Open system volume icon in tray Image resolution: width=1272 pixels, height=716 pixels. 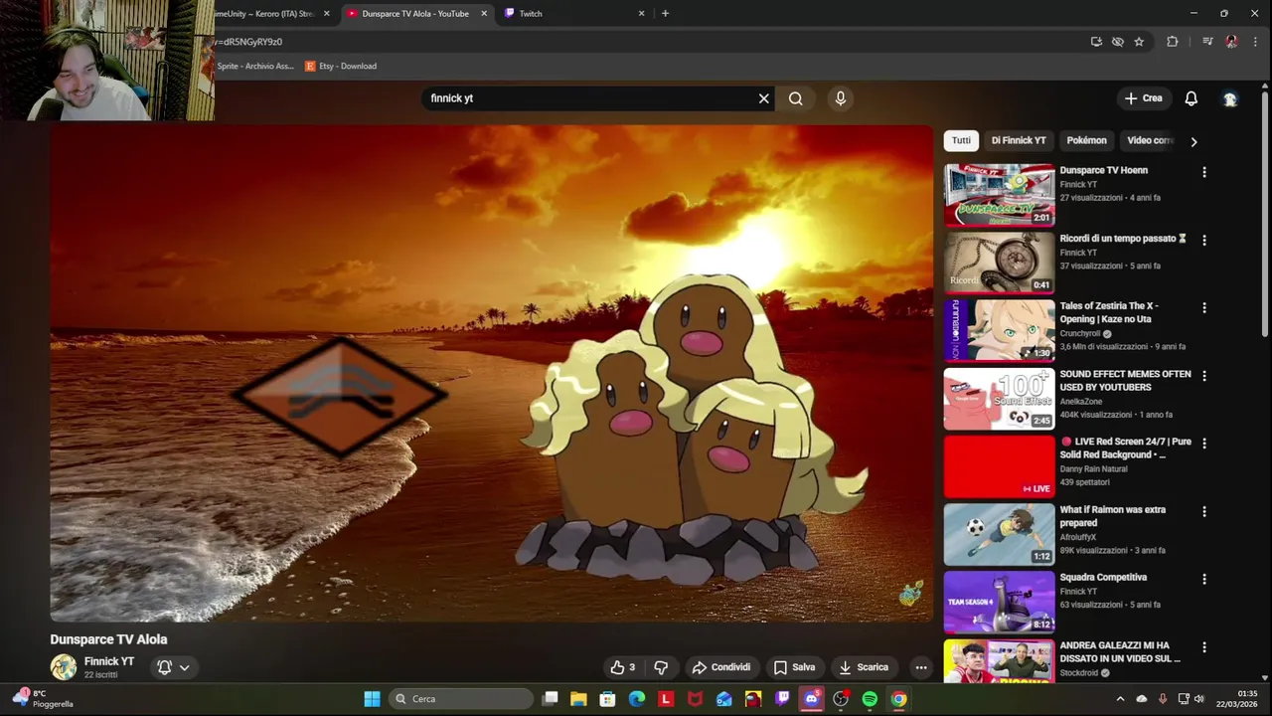[x=1199, y=699]
